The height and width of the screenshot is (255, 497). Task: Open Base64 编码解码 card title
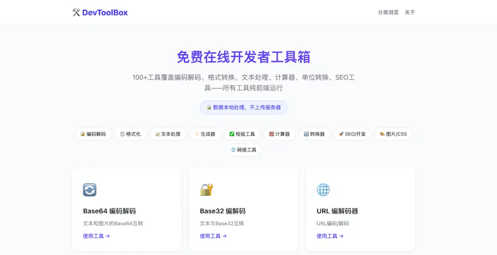[x=109, y=211]
